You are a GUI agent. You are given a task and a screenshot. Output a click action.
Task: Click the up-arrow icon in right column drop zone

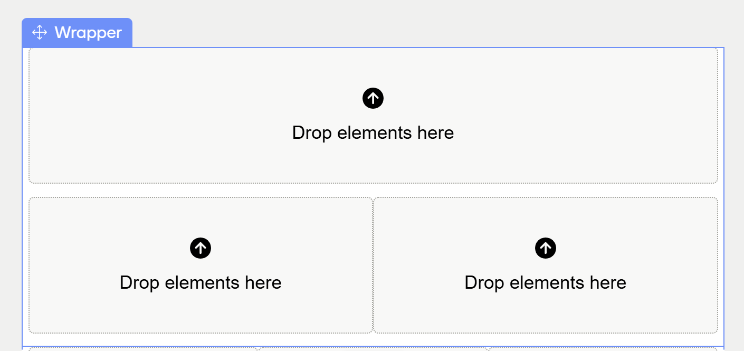(546, 248)
